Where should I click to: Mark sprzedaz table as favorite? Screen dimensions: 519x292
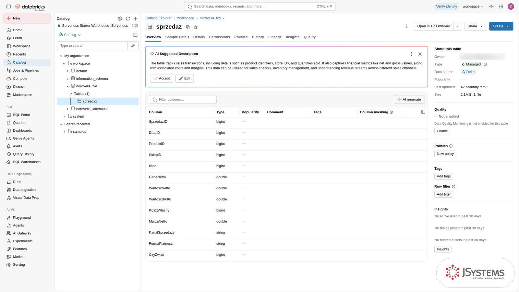coord(196,27)
